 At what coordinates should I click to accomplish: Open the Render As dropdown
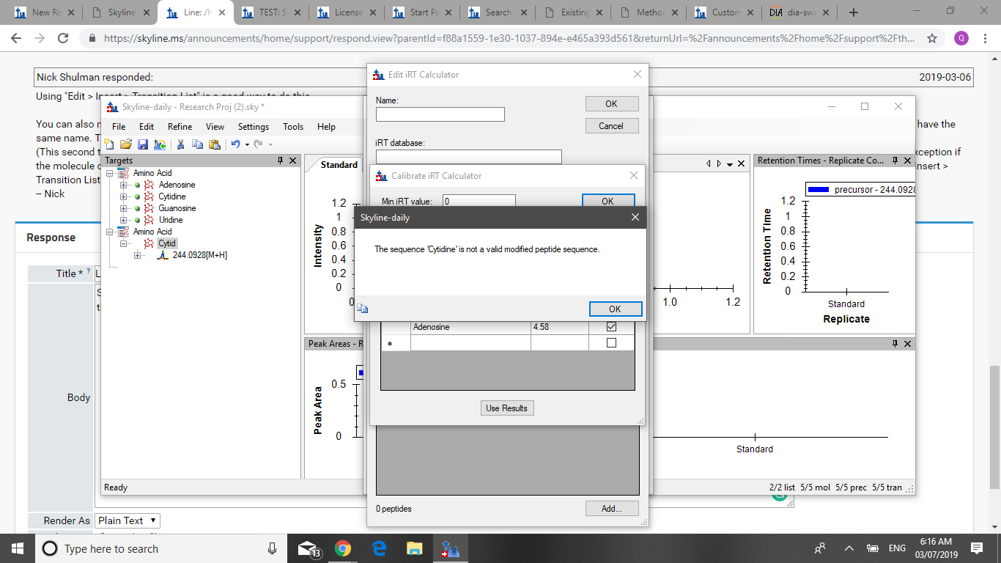(128, 520)
